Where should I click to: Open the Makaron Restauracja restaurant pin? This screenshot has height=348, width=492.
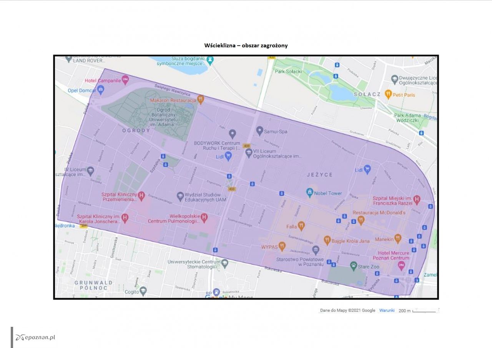click(200, 100)
